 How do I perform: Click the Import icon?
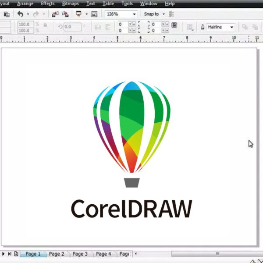[55, 14]
